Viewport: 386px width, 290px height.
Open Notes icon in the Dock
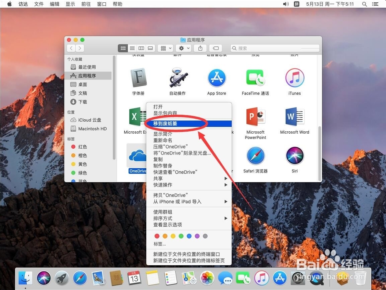(152, 278)
